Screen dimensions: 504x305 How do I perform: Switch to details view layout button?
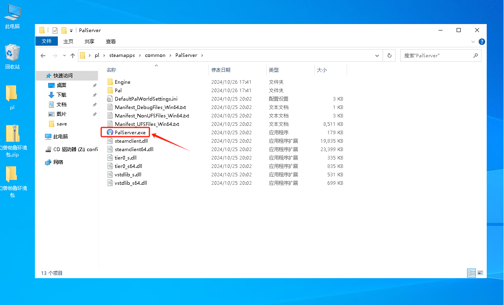point(471,273)
